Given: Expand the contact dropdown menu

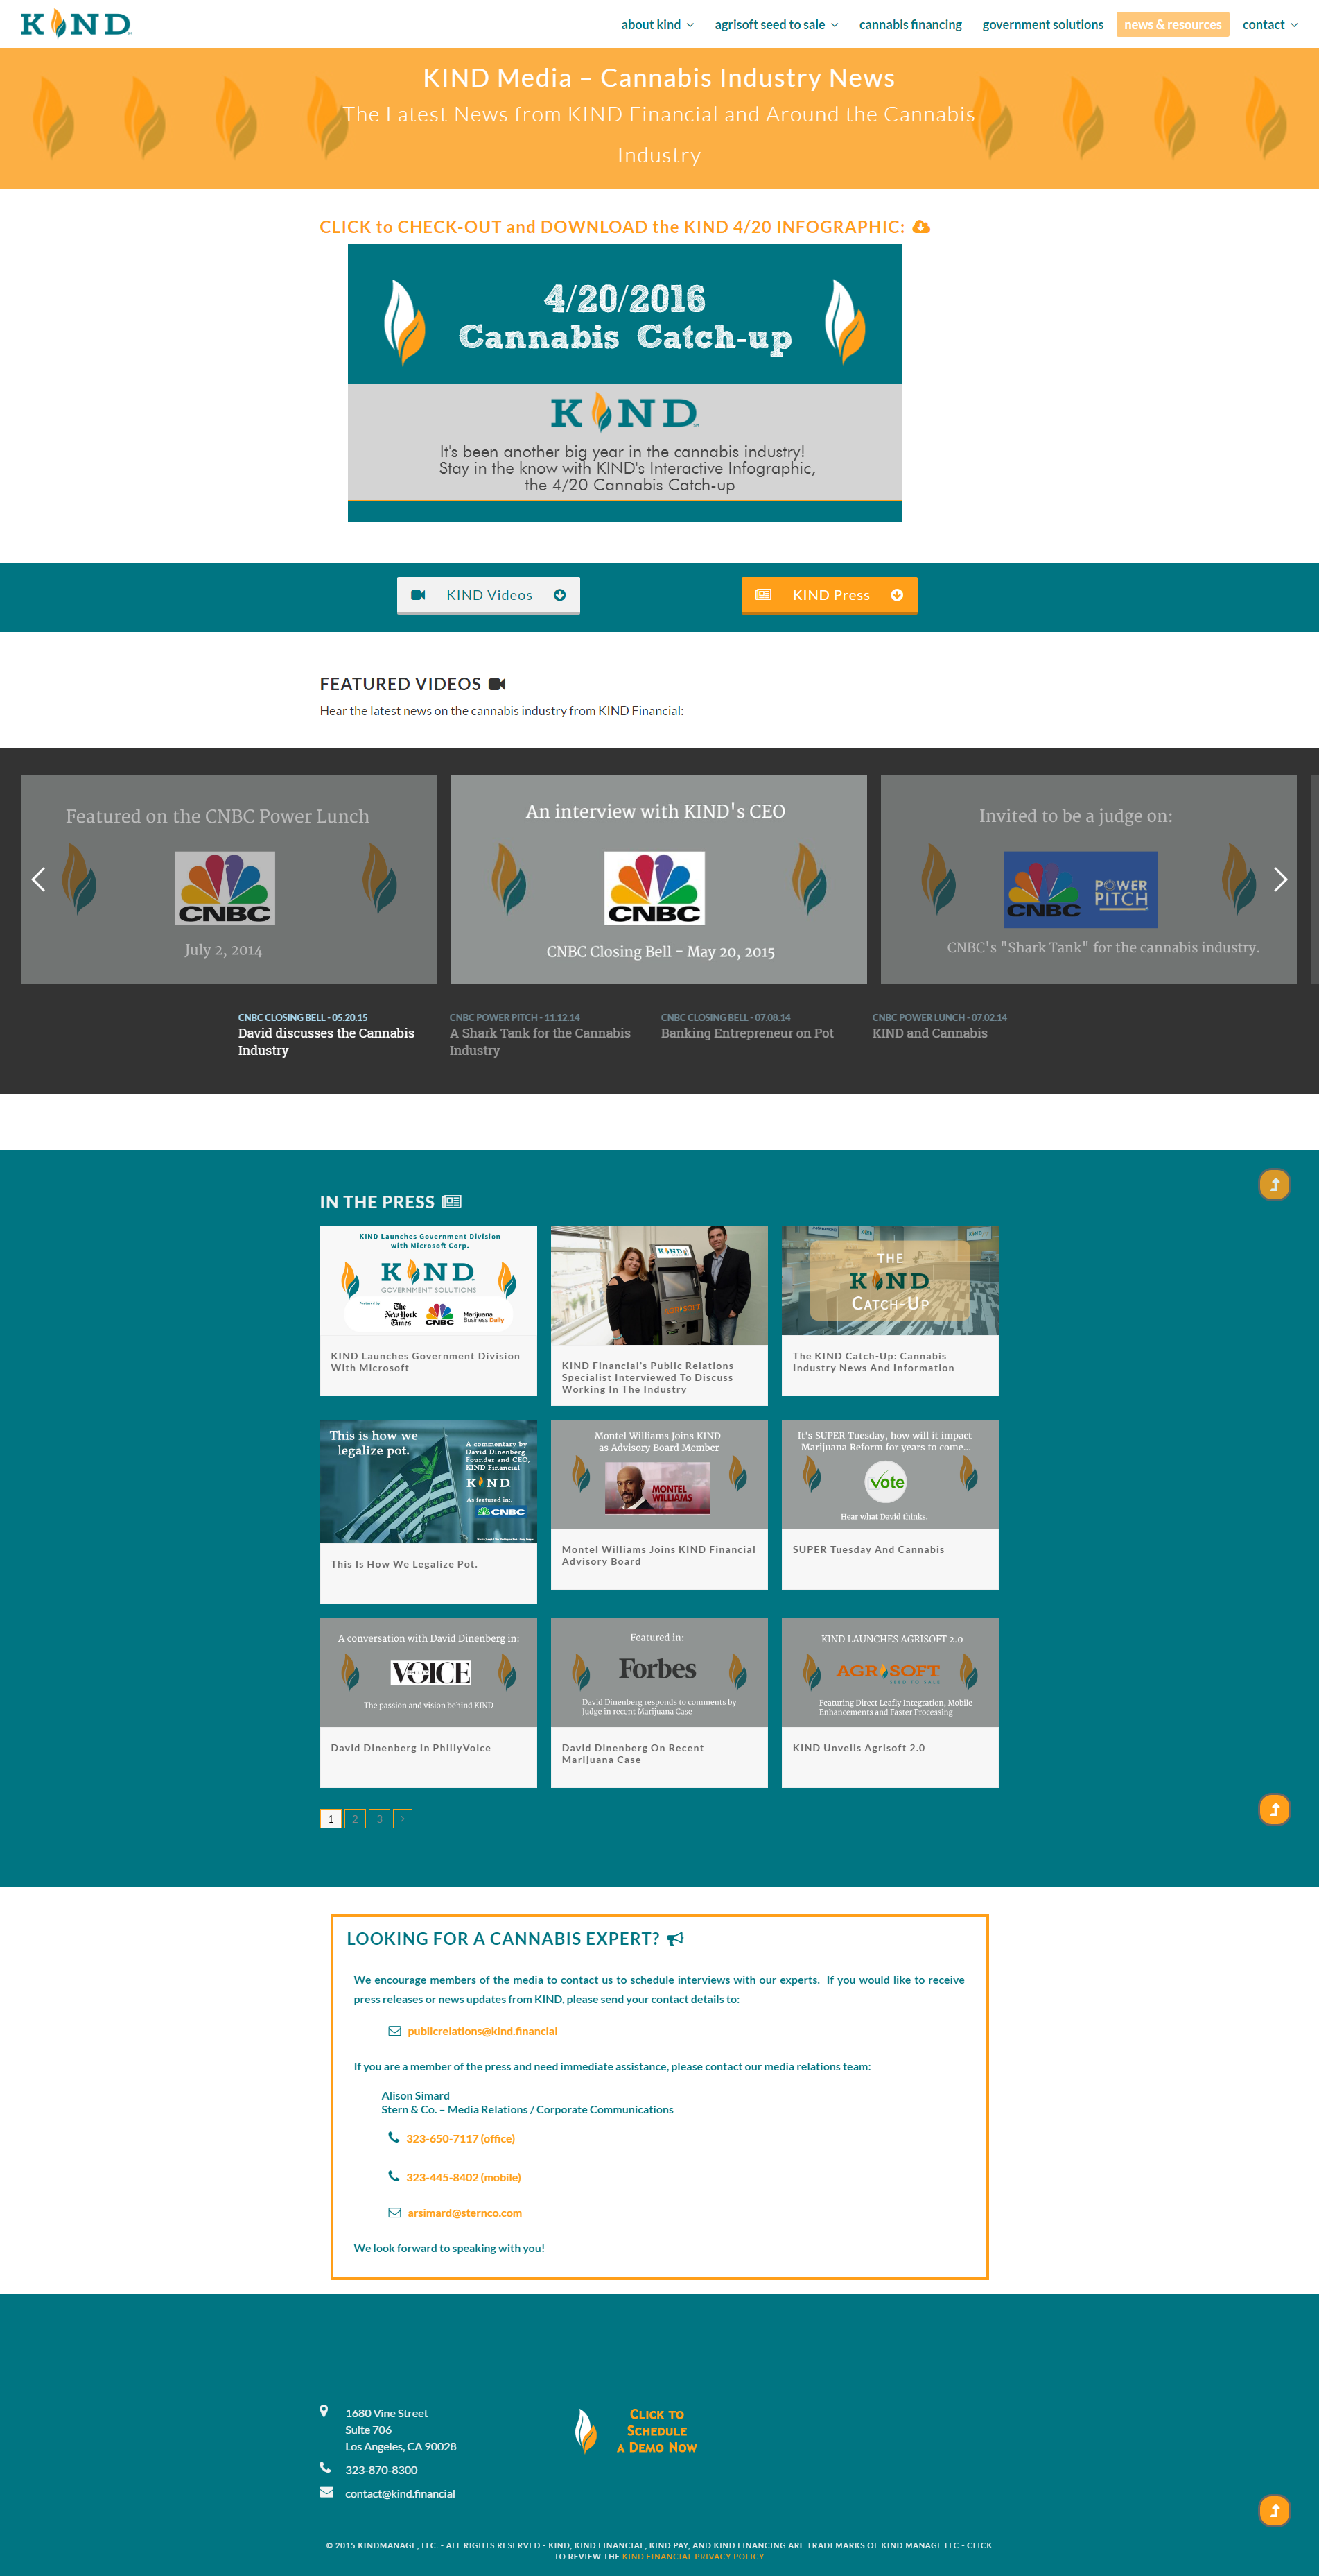Looking at the screenshot, I should pos(1270,25).
